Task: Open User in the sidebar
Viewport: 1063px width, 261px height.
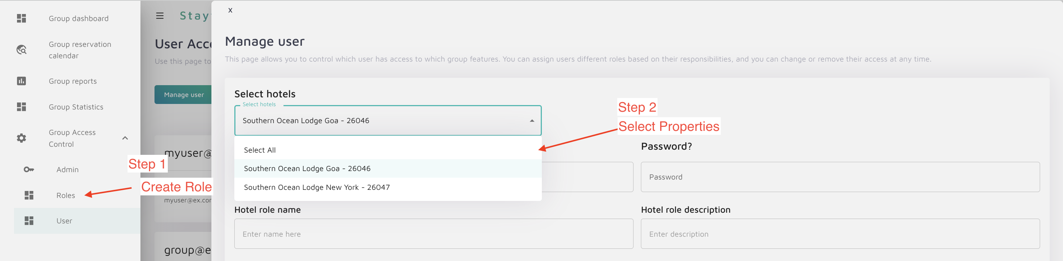Action: (64, 221)
